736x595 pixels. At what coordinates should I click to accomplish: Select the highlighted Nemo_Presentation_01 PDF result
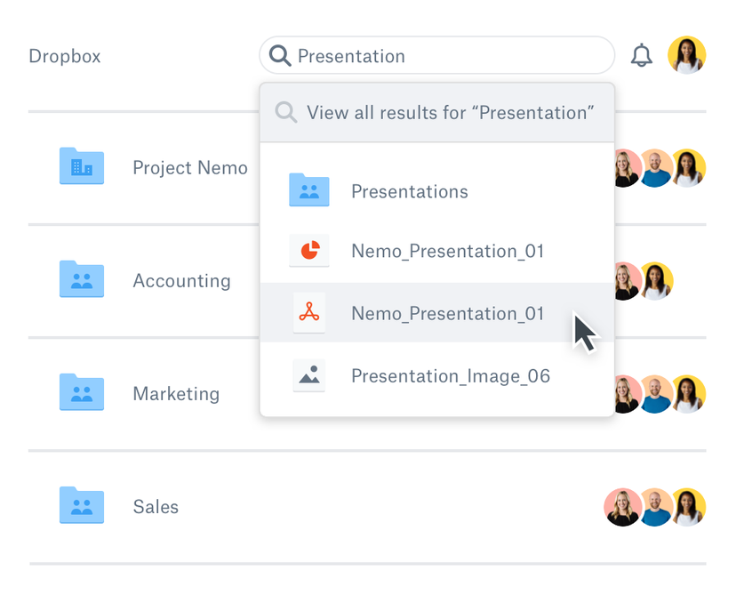click(447, 312)
